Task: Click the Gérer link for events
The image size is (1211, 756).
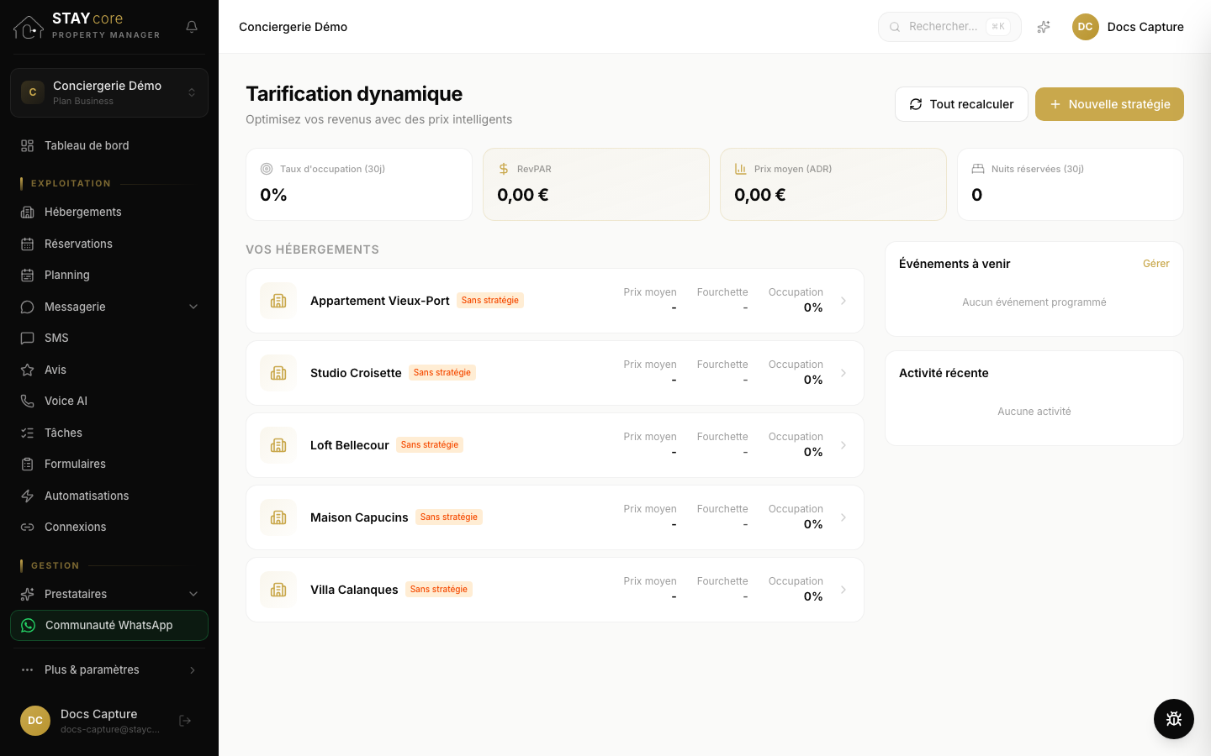Action: point(1155,264)
